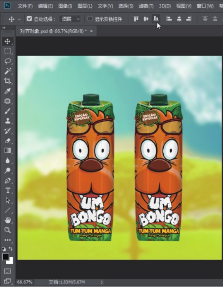Toggle the 自动选择 checkbox
The width and height of the screenshot is (223, 287).
(29, 19)
